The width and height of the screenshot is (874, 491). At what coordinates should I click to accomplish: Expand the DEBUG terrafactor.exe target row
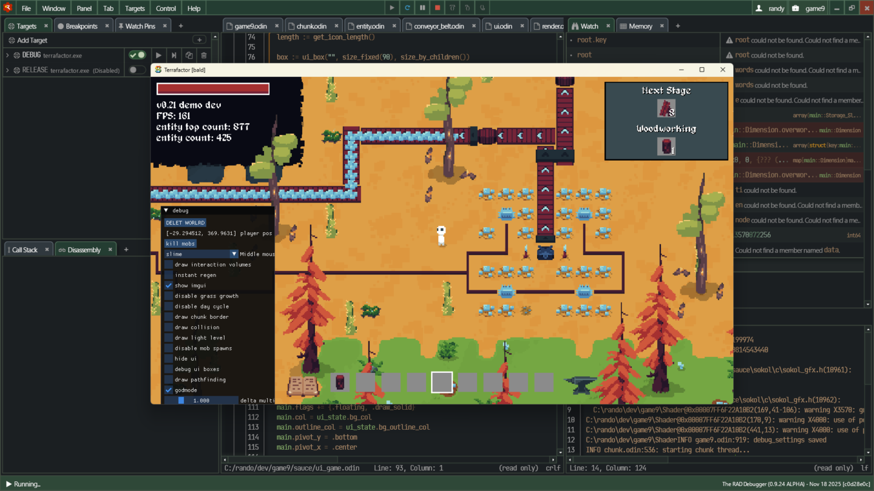[x=7, y=55]
